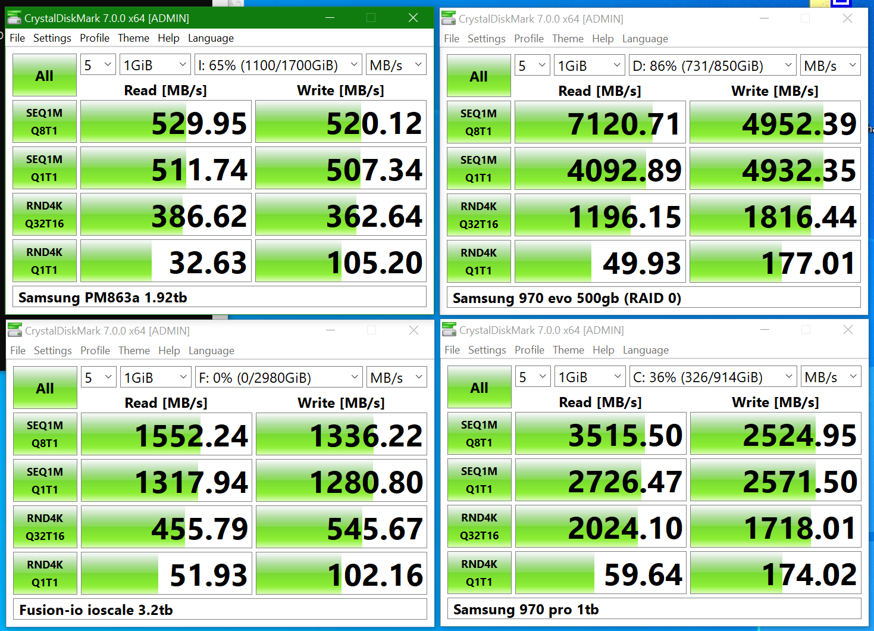Screen dimensions: 874x631
Task: Click comment field reading Samsung PM863a 1.92tb
Action: [220, 297]
